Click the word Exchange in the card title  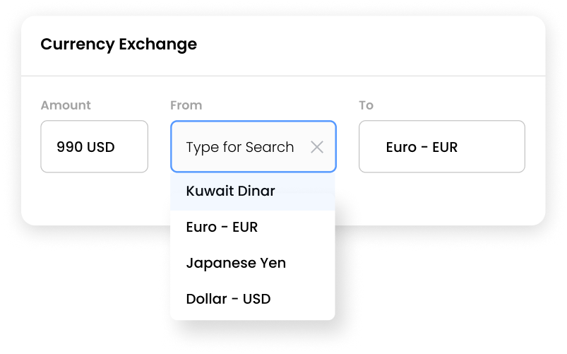pos(160,45)
